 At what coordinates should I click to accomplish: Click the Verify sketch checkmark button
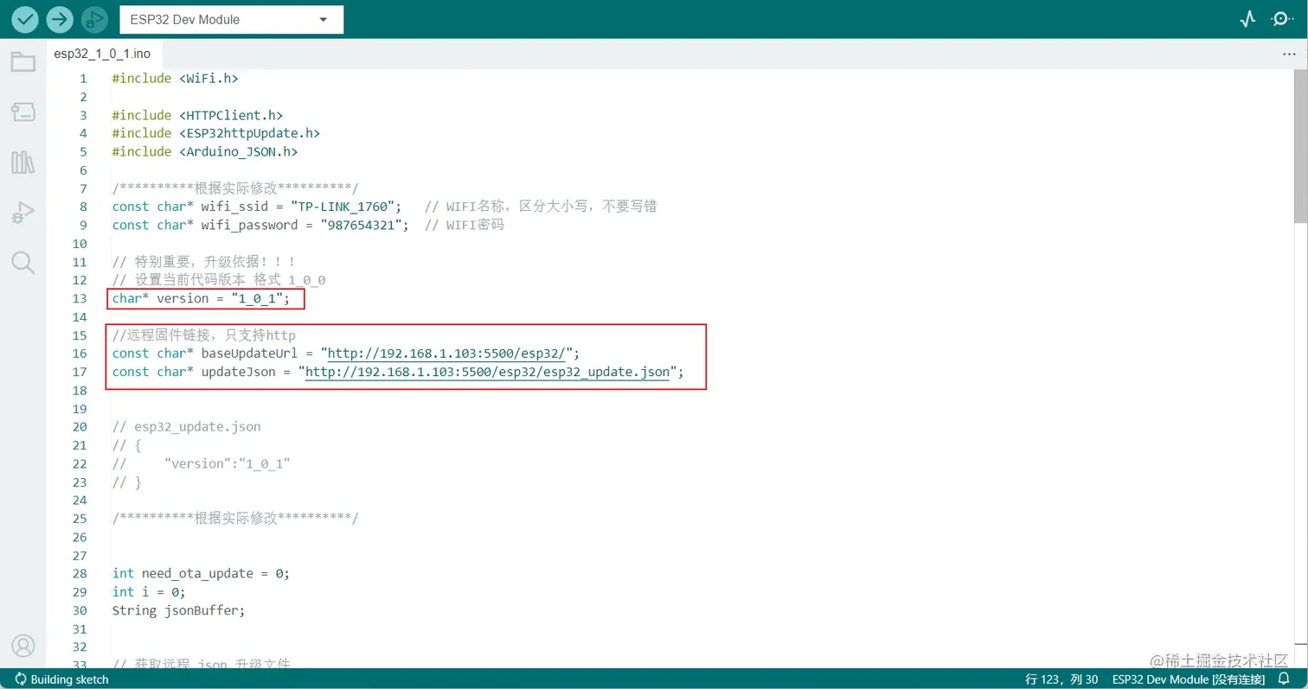pyautogui.click(x=25, y=19)
